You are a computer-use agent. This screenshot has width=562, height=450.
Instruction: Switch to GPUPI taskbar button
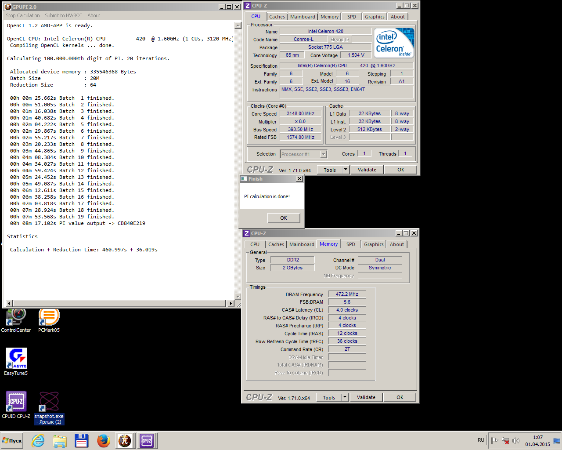tap(125, 440)
